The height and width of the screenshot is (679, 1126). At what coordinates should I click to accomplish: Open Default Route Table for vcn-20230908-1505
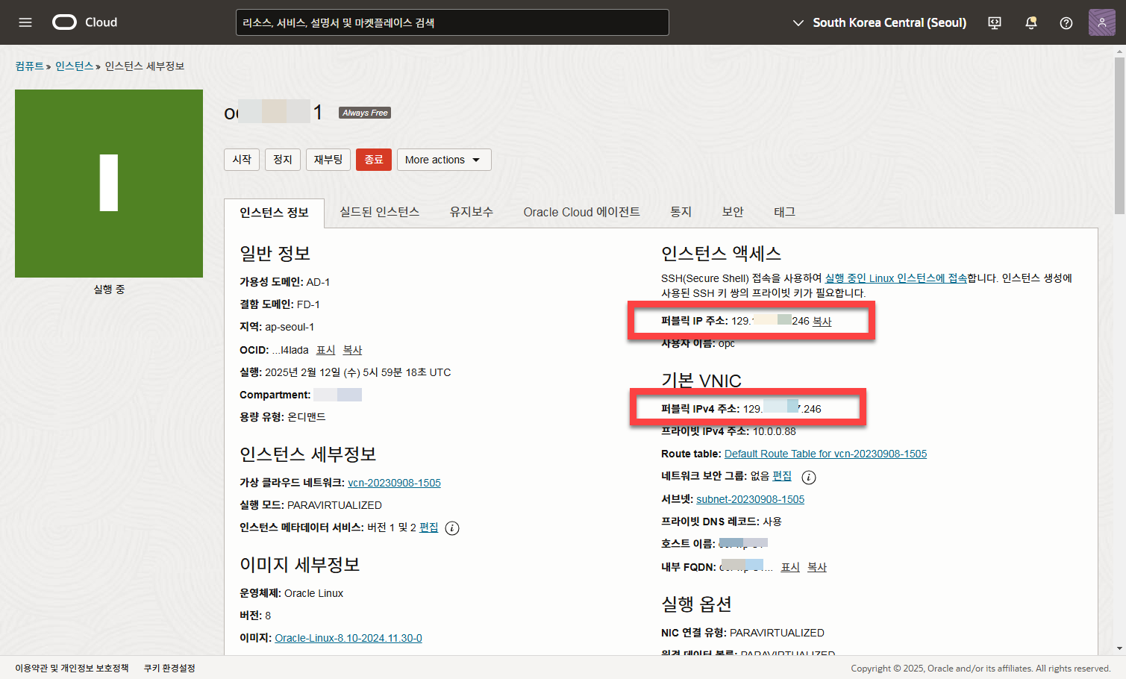[x=825, y=454]
